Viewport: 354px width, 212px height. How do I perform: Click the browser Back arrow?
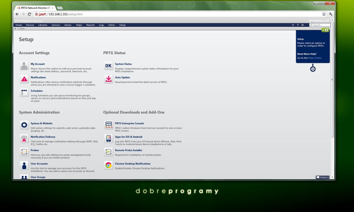[x=17, y=14]
